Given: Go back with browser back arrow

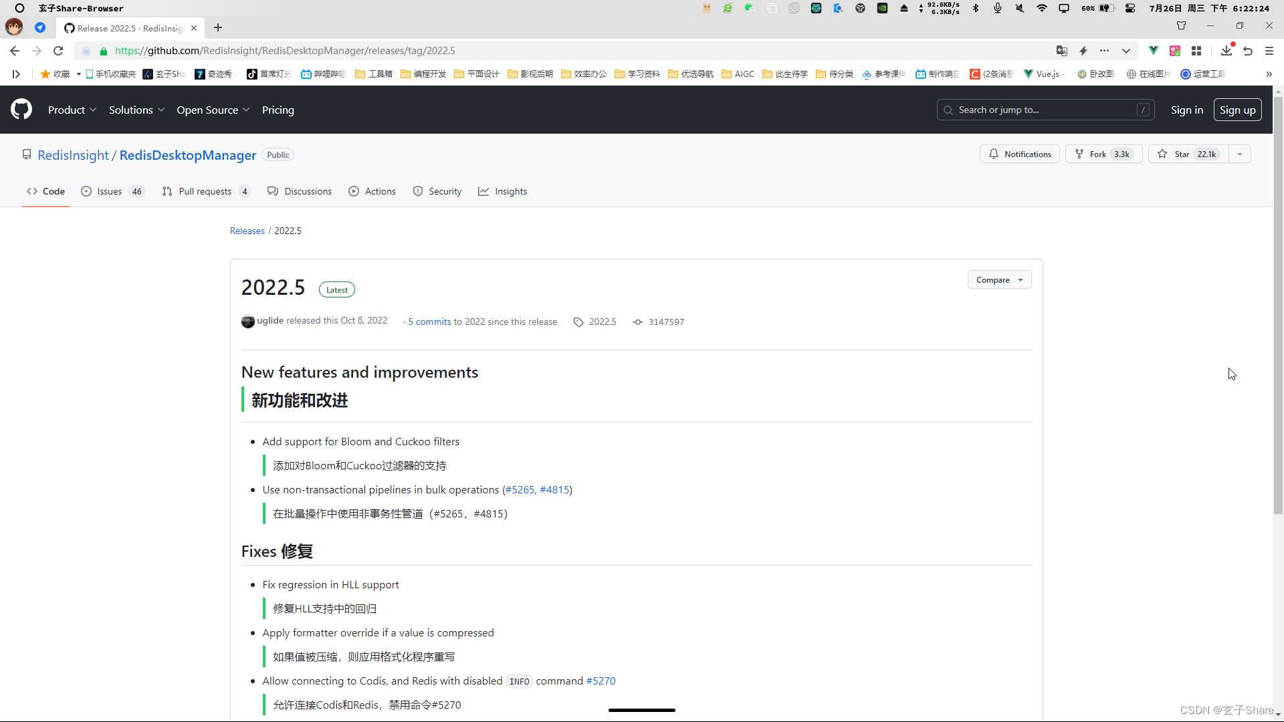Looking at the screenshot, I should [15, 51].
